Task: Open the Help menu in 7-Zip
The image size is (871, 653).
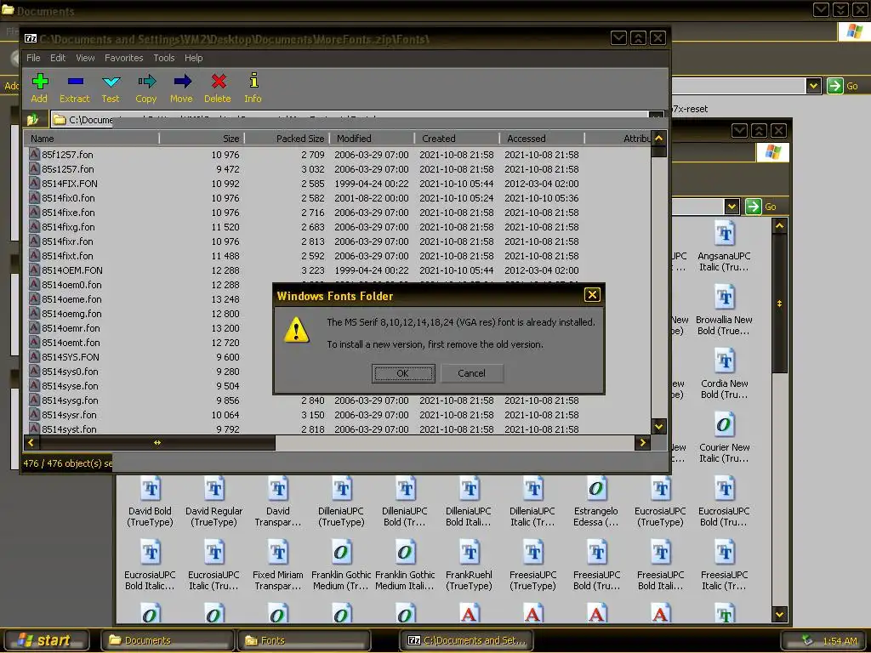Action: (x=193, y=58)
